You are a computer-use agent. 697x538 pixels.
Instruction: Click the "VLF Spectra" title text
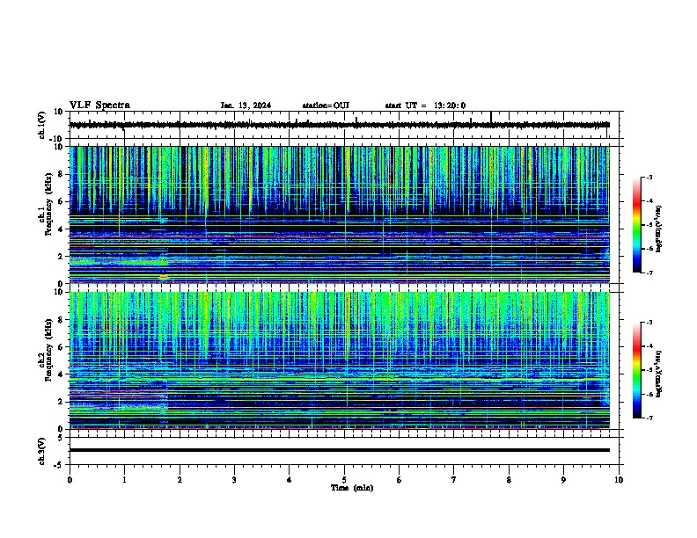[99, 105]
